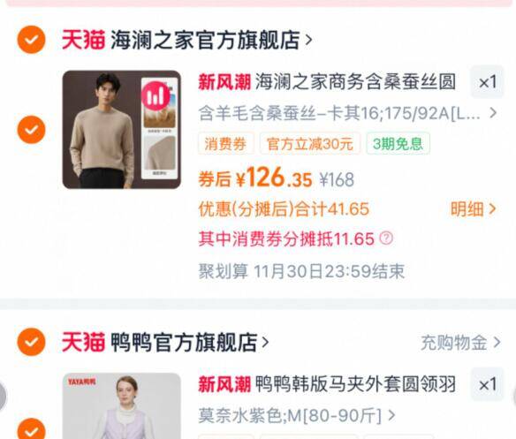The width and height of the screenshot is (516, 439).
Task: Click the 天猫 logo beside 鸭鸭
Action: pos(83,342)
